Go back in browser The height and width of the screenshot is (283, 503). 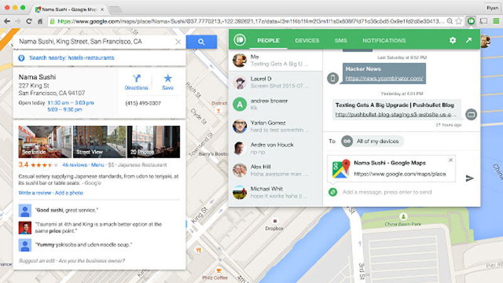[x=7, y=21]
